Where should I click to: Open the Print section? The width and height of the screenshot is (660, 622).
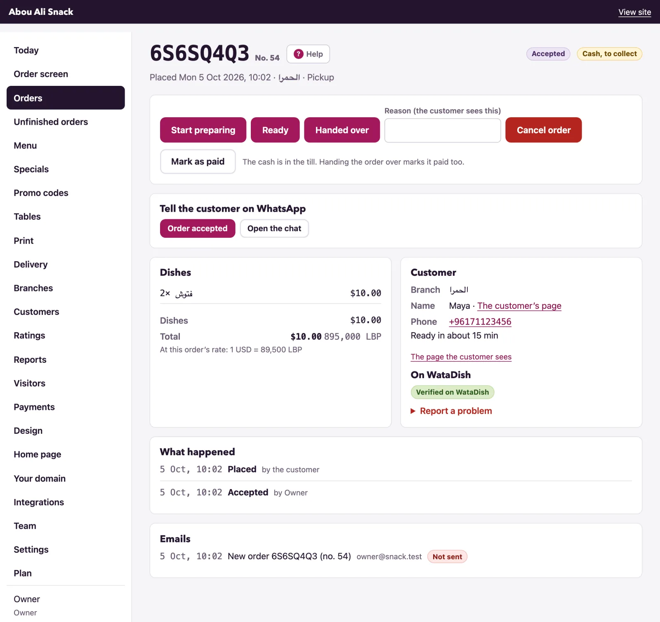(x=66, y=241)
